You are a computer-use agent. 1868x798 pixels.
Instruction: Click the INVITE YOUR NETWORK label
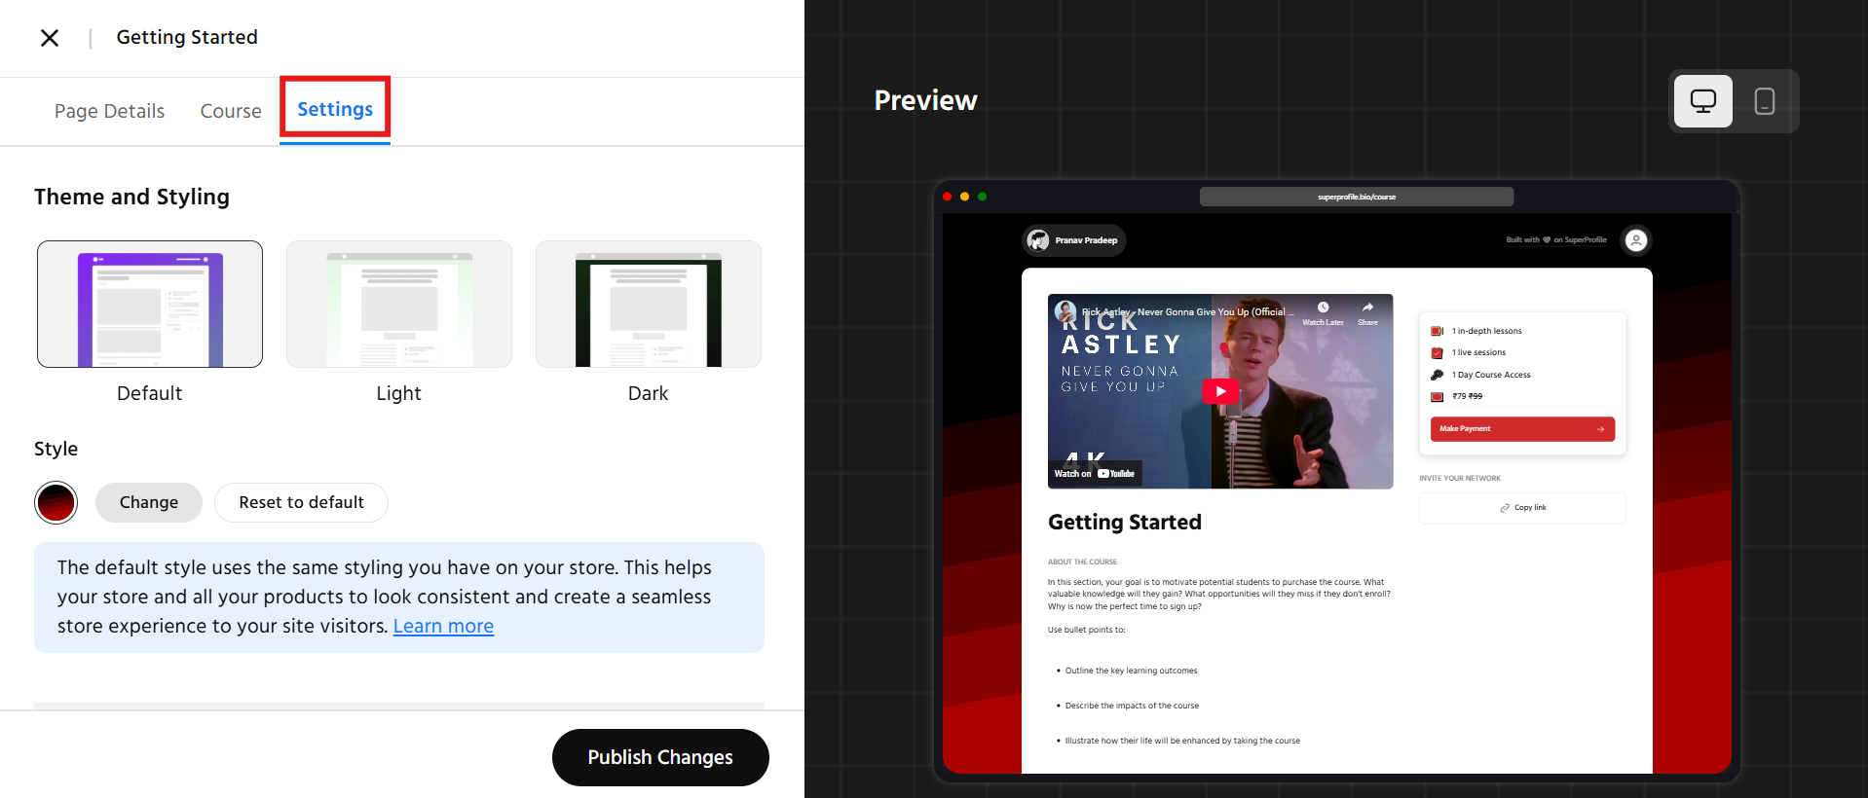tap(1459, 479)
